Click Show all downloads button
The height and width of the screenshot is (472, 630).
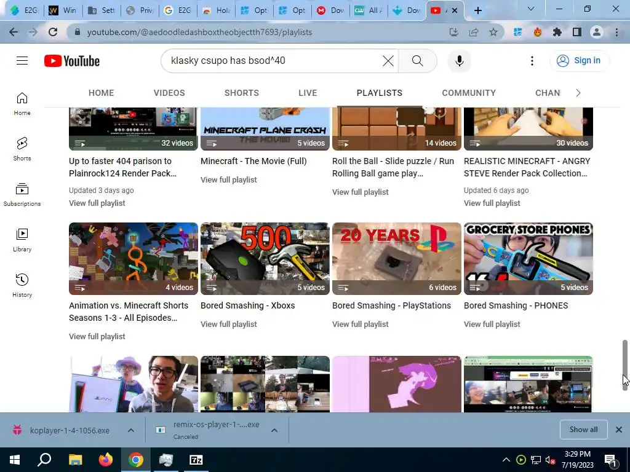[x=583, y=430]
